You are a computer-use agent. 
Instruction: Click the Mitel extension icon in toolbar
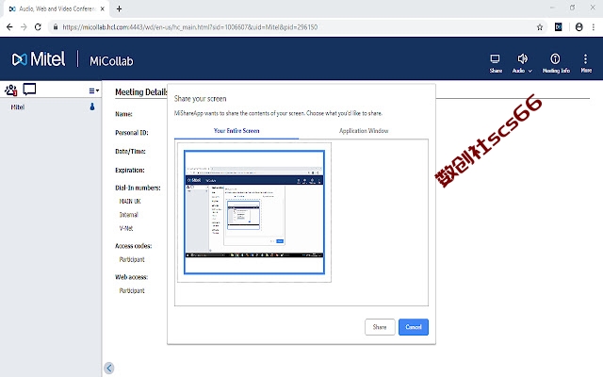[559, 27]
